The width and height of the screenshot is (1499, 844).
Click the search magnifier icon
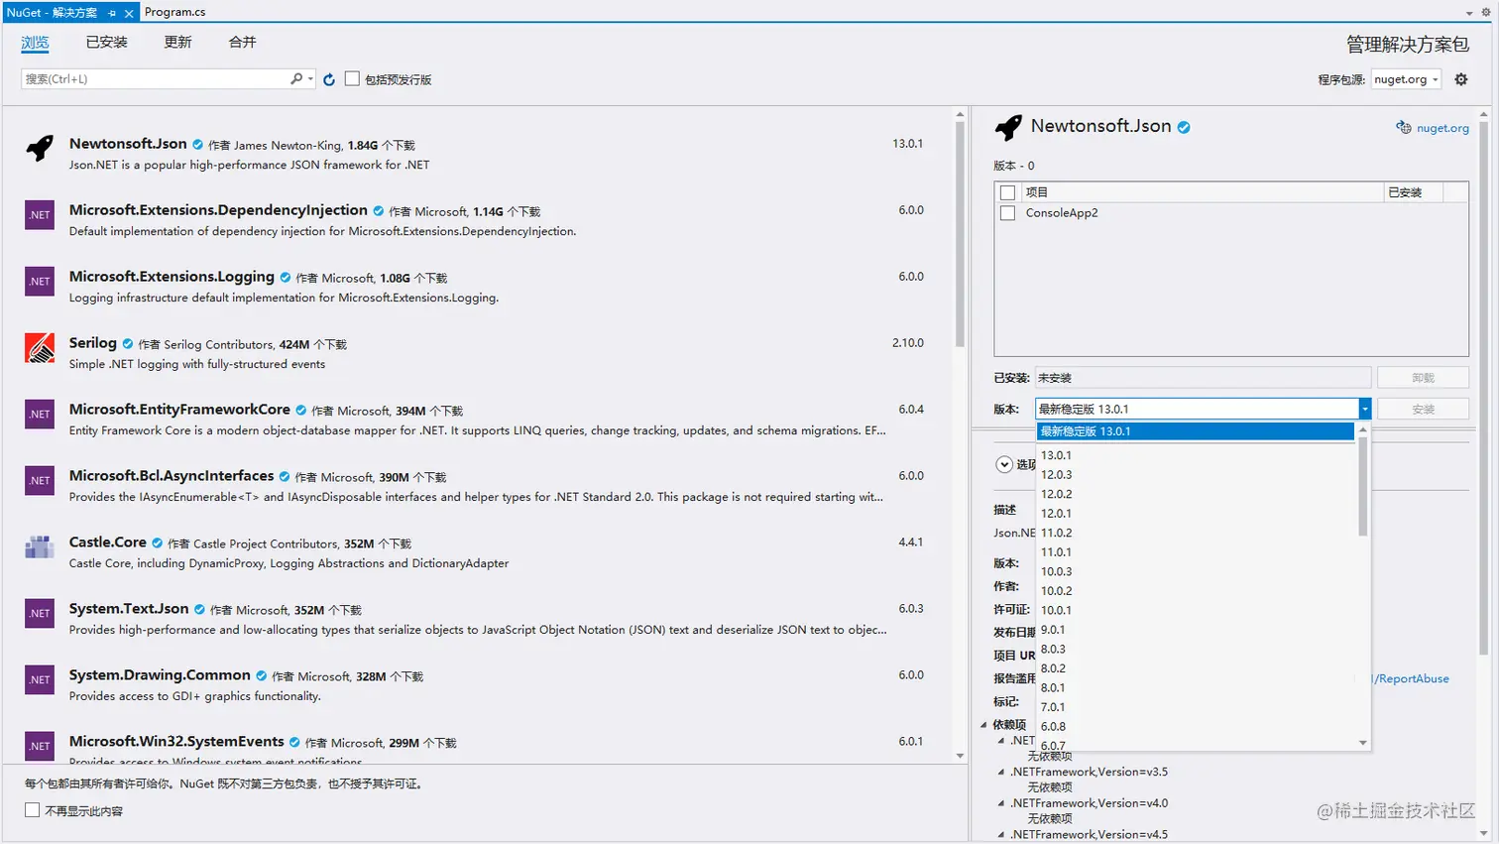coord(296,78)
